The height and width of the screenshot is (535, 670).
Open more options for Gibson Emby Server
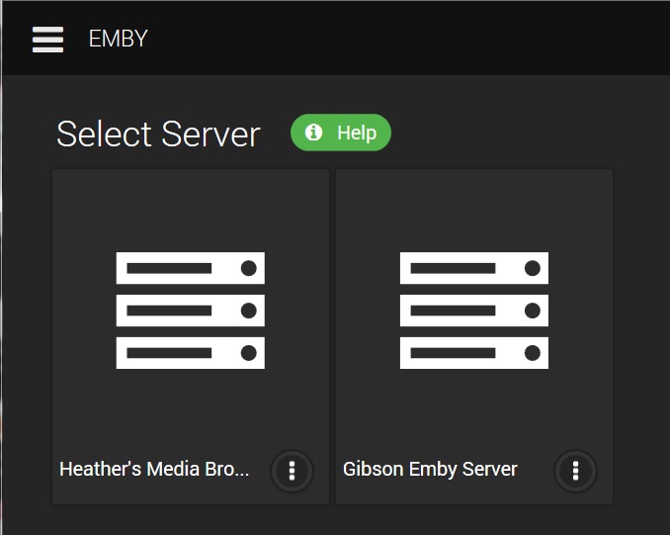(575, 471)
